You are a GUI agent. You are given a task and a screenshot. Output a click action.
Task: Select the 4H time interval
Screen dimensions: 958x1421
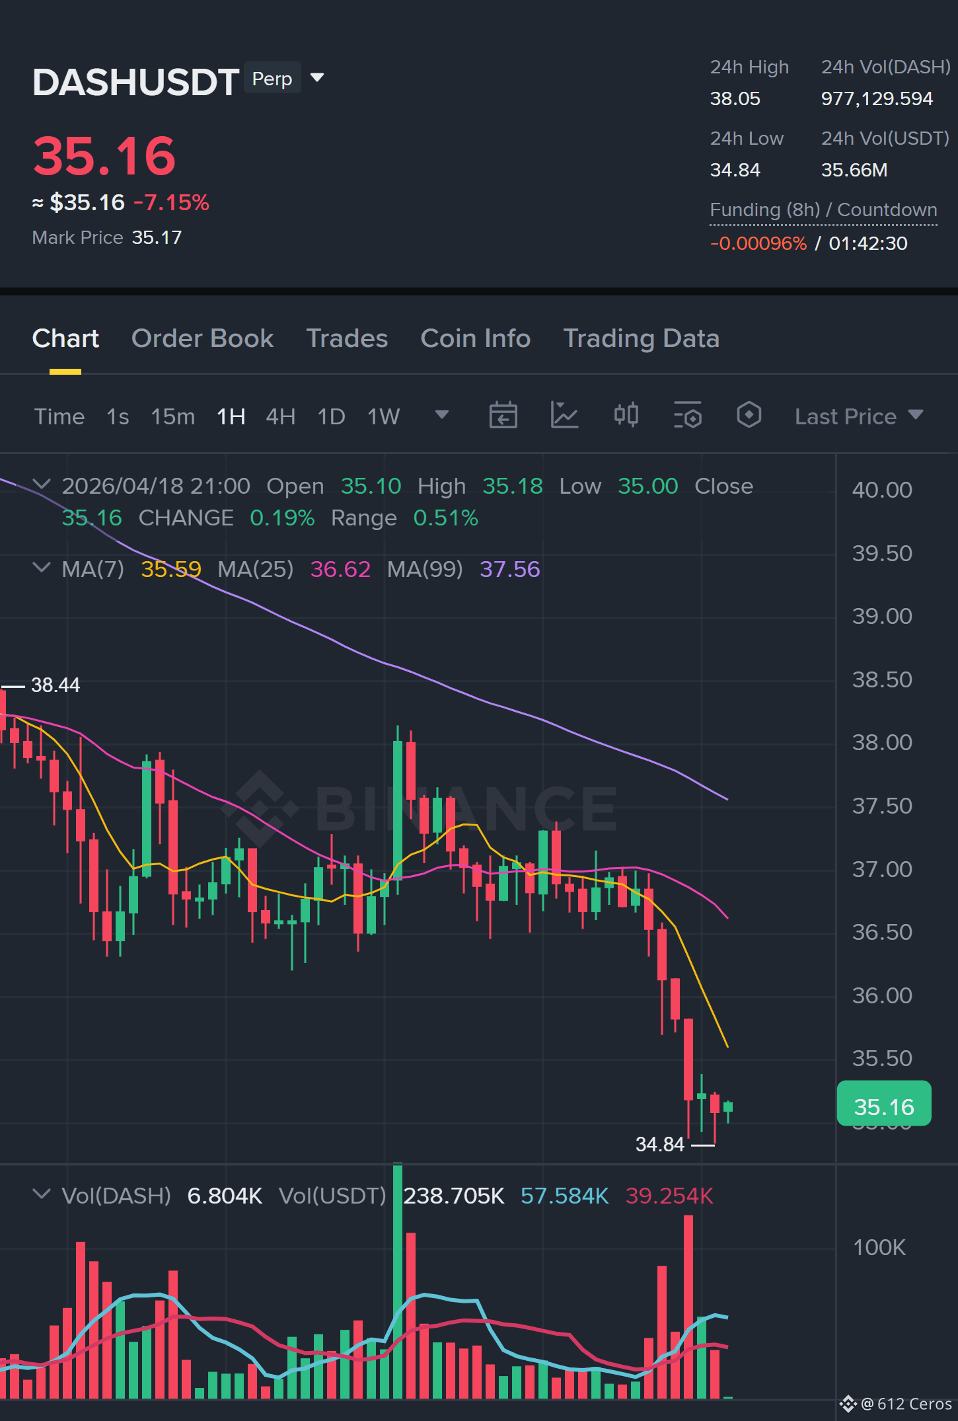click(x=281, y=417)
